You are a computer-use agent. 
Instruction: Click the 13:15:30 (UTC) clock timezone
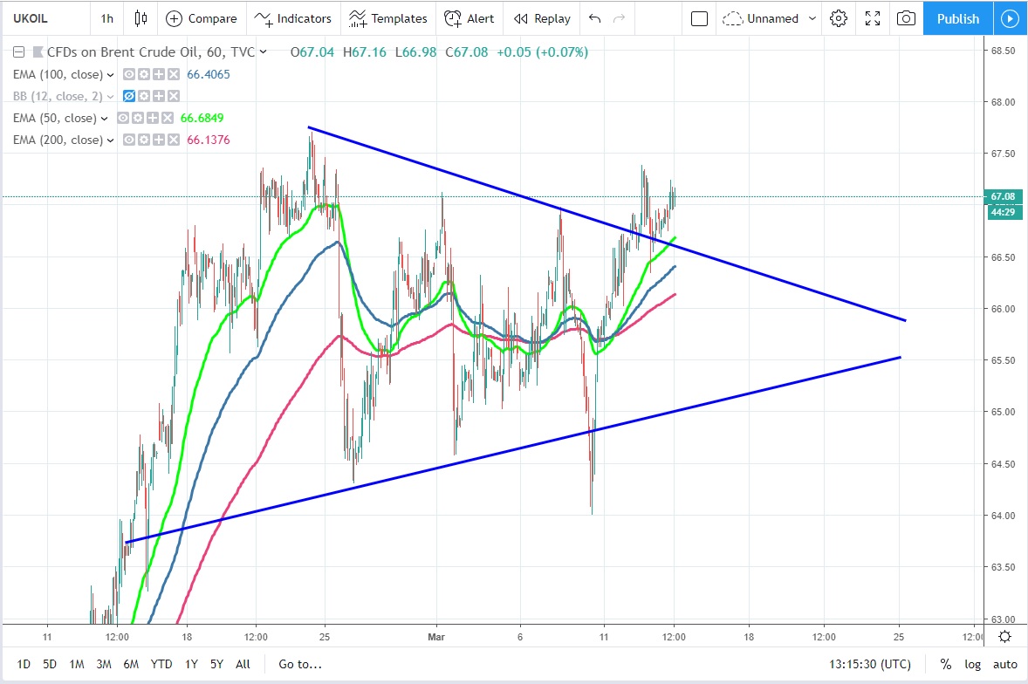tap(870, 664)
